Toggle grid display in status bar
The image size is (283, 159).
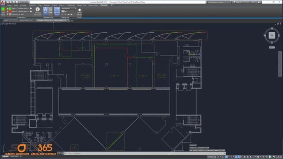215,157
